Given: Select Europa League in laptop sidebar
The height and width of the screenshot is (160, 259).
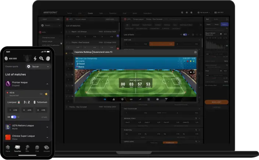Looking at the screenshot, I should 47,41.
